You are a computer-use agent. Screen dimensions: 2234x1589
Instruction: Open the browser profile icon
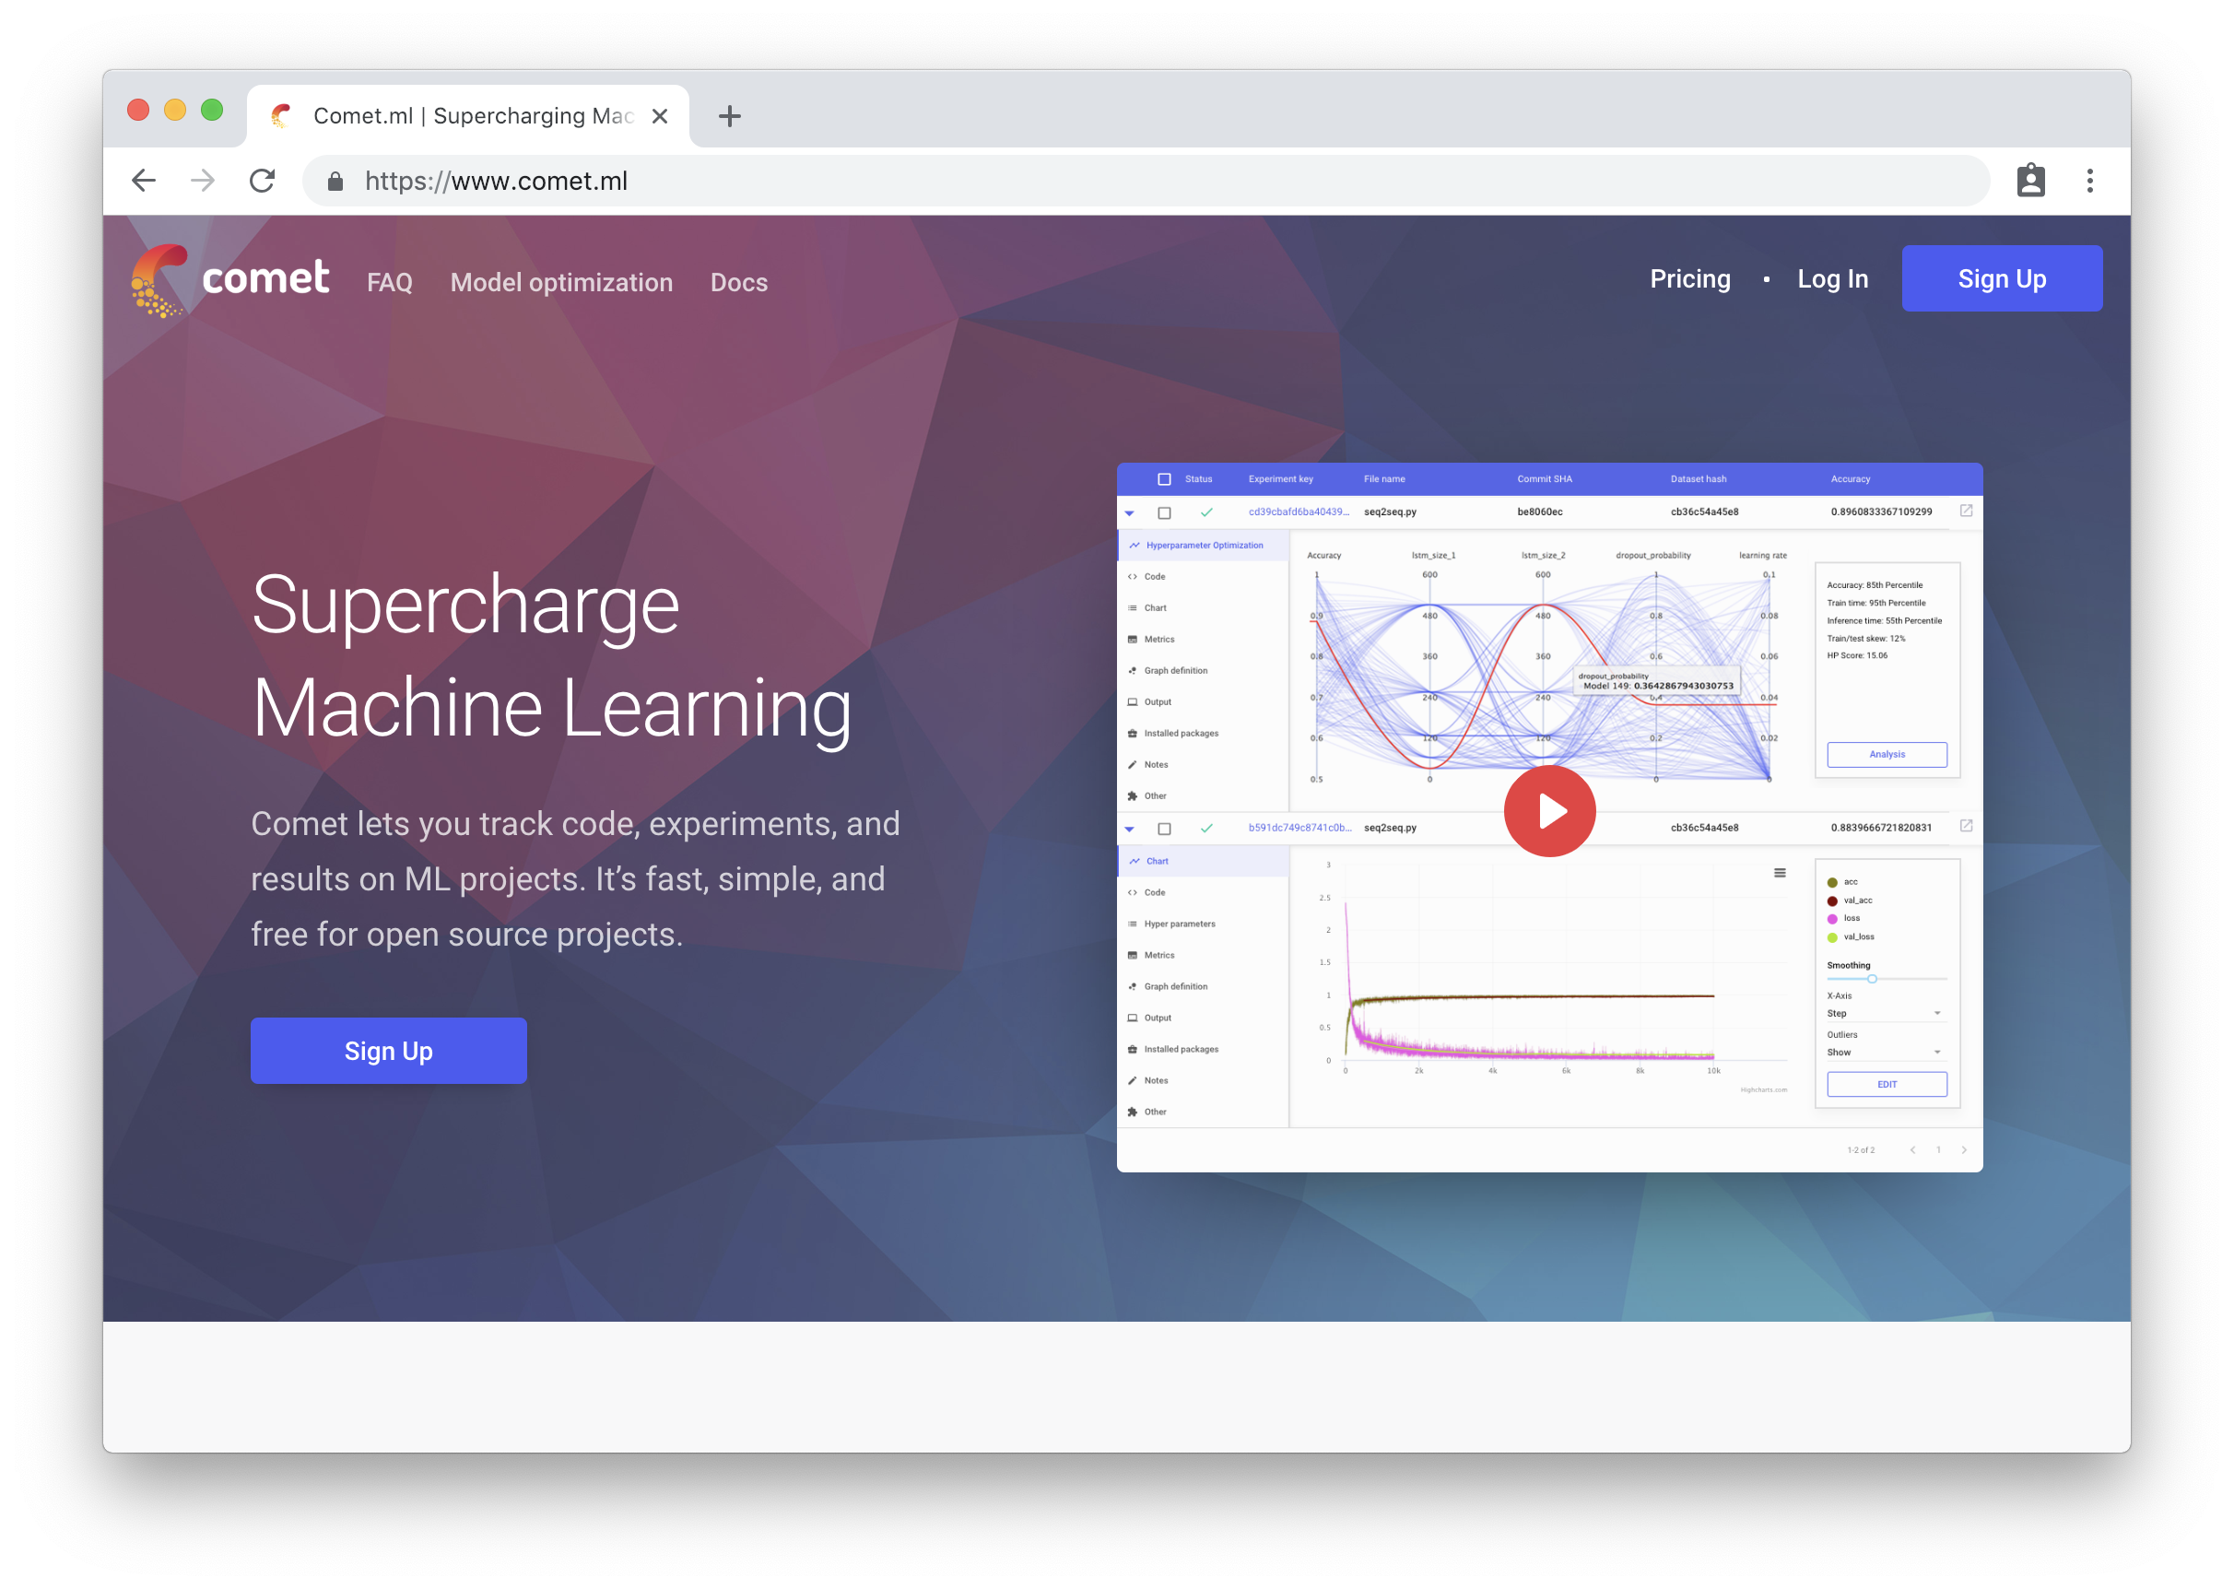click(x=2030, y=180)
